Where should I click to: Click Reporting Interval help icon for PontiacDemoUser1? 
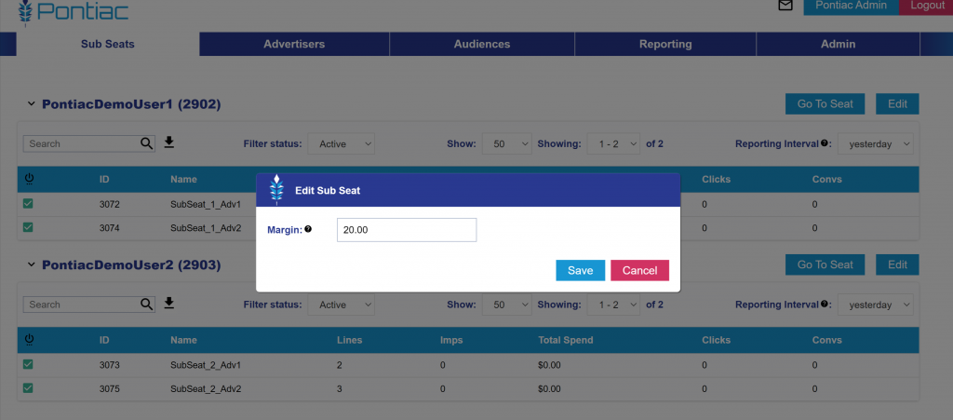point(825,143)
